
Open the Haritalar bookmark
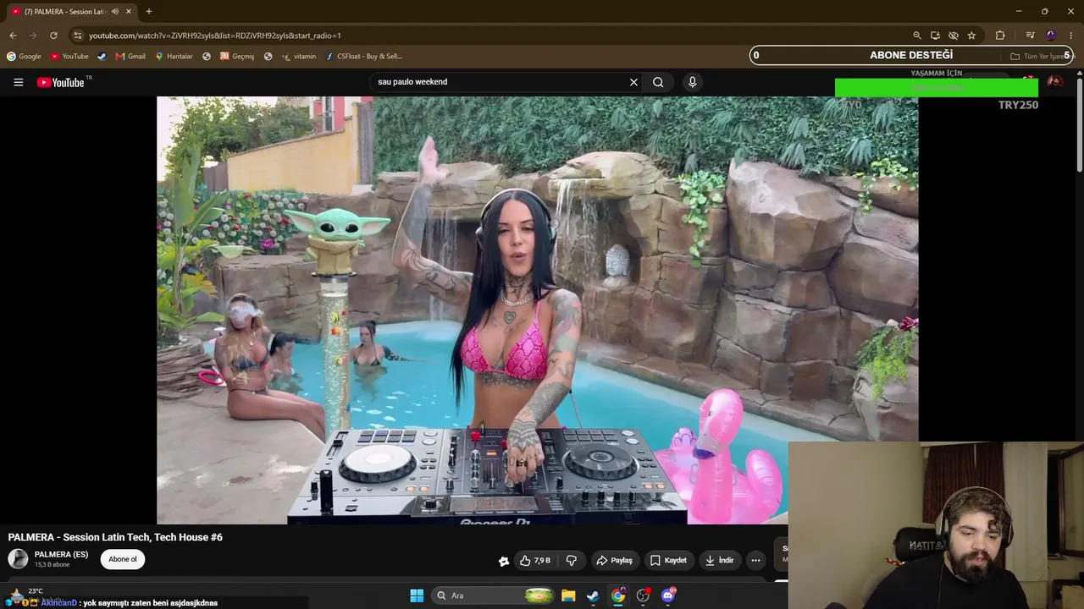pyautogui.click(x=174, y=57)
